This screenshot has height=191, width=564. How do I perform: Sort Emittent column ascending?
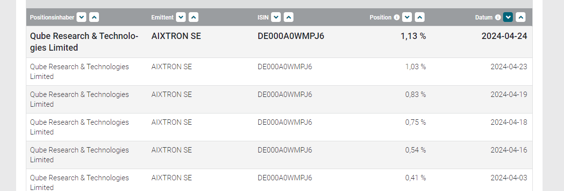tap(194, 17)
